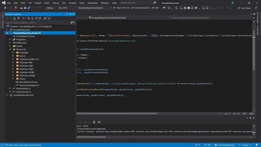Viewport: 261px width, 147px height.
Task: Click the editor horizontal scrollbar thumb
Action: tap(117, 114)
